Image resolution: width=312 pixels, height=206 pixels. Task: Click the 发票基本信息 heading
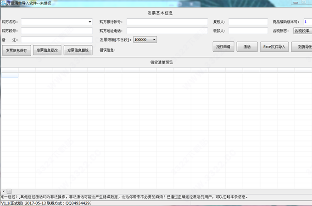pyautogui.click(x=160, y=13)
